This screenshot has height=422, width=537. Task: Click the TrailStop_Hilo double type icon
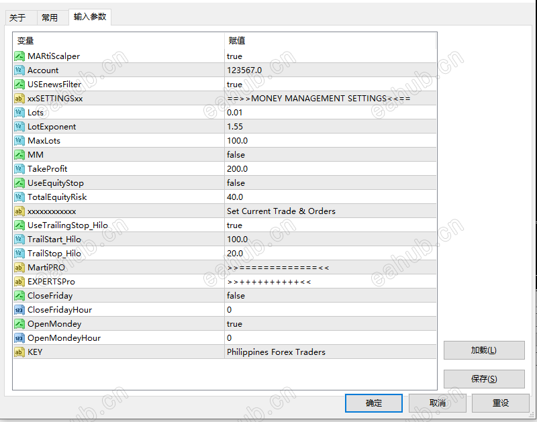[19, 254]
